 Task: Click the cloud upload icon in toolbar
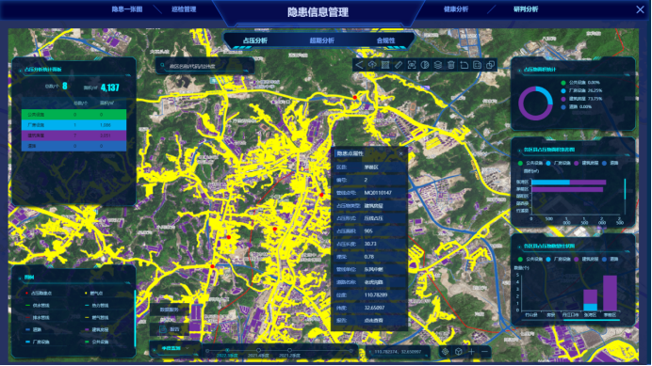point(372,65)
